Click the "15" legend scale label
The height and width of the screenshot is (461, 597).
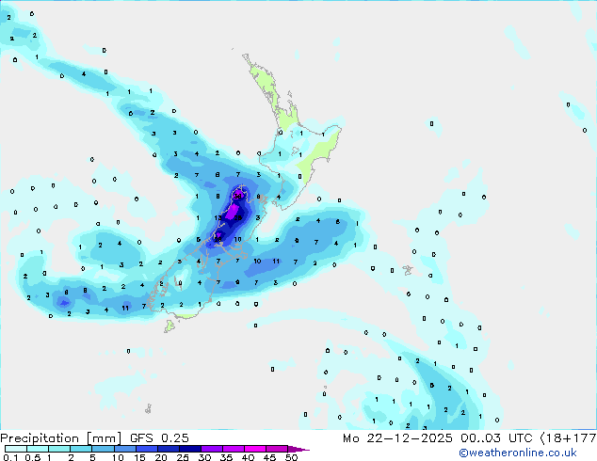pyautogui.click(x=139, y=457)
